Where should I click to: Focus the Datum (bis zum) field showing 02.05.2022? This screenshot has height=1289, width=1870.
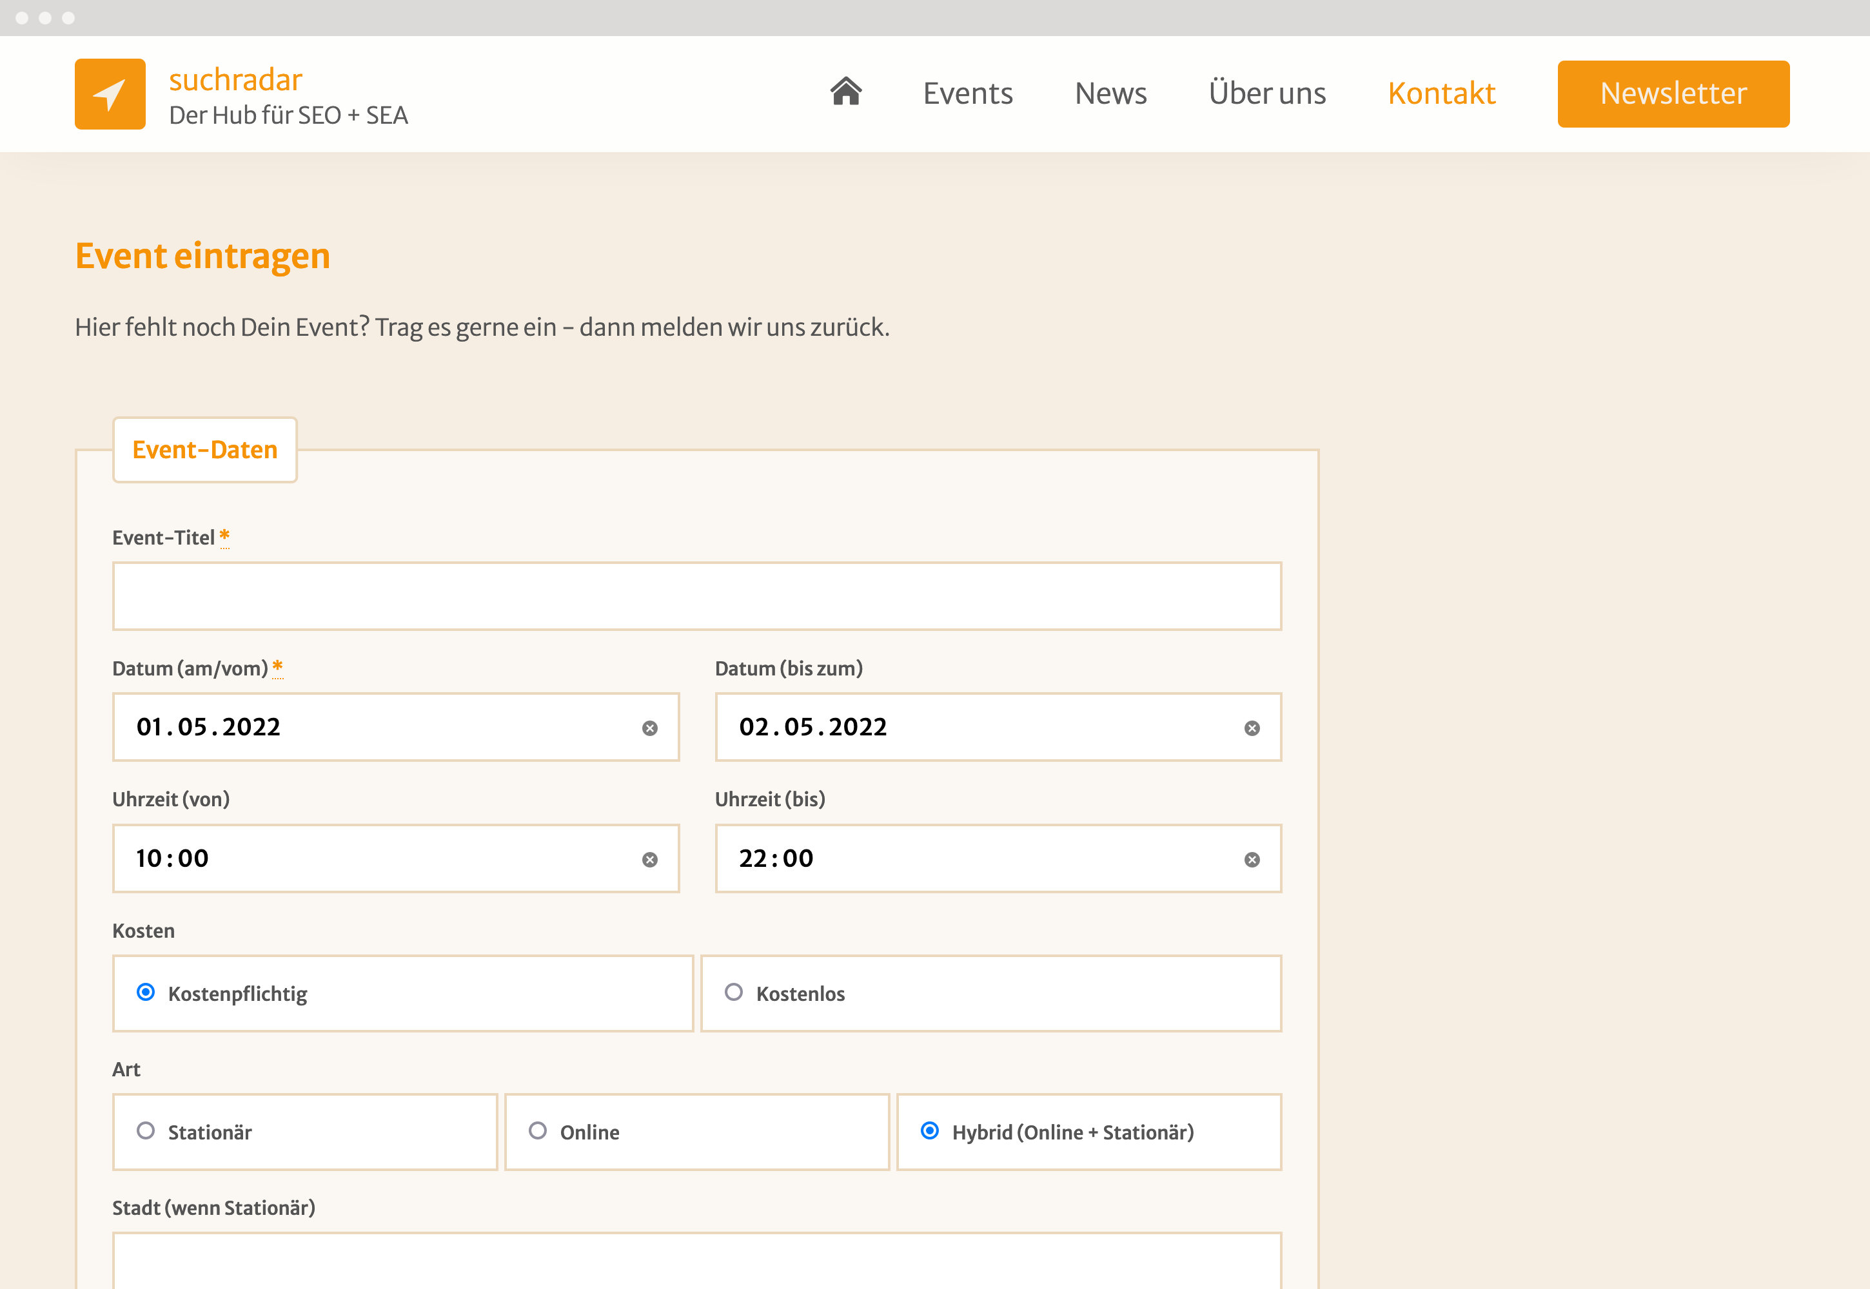[999, 727]
